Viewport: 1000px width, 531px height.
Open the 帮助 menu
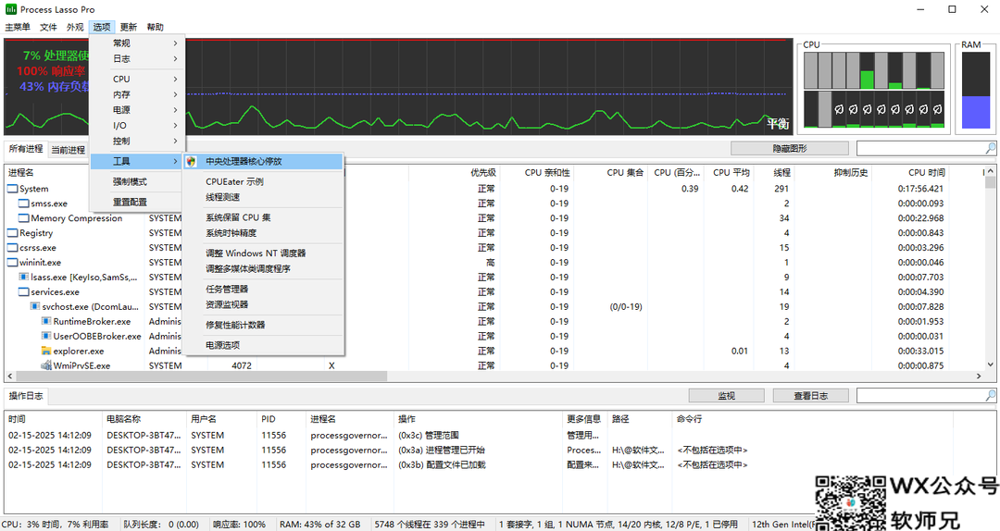155,27
